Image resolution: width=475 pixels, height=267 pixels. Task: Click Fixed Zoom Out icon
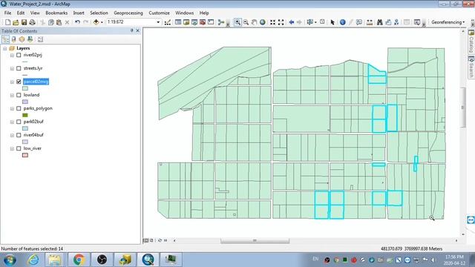click(x=281, y=22)
